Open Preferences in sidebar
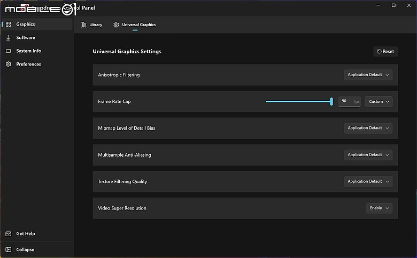Screen dimensions: 417x258 37,64
